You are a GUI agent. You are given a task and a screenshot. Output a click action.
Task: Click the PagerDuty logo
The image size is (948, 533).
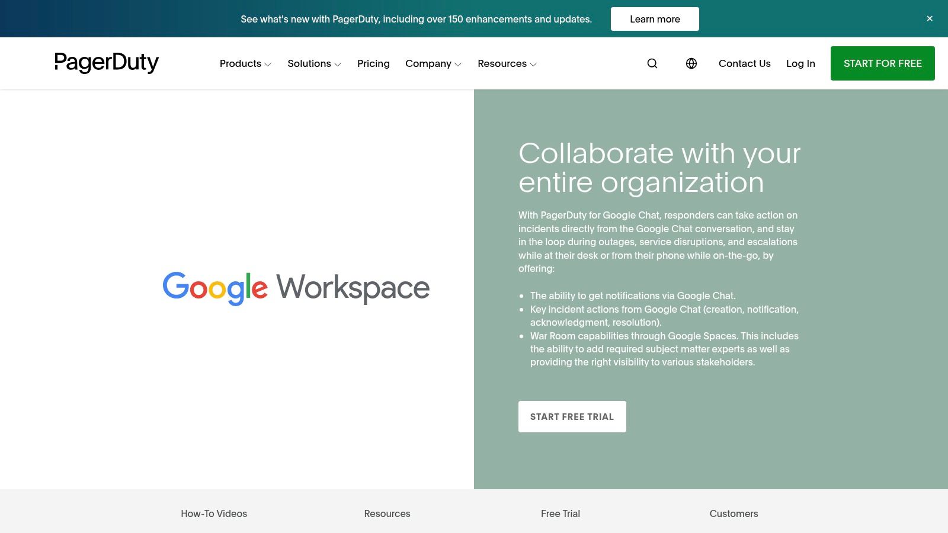pos(106,63)
